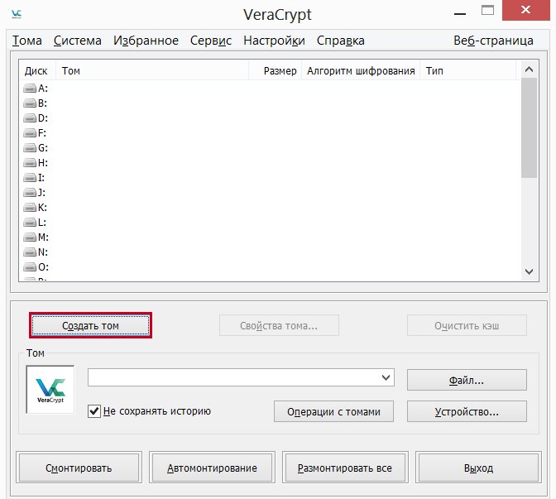Sort by the 'Размер' column header
Viewport: 556px width, 499px height.
pyautogui.click(x=276, y=71)
